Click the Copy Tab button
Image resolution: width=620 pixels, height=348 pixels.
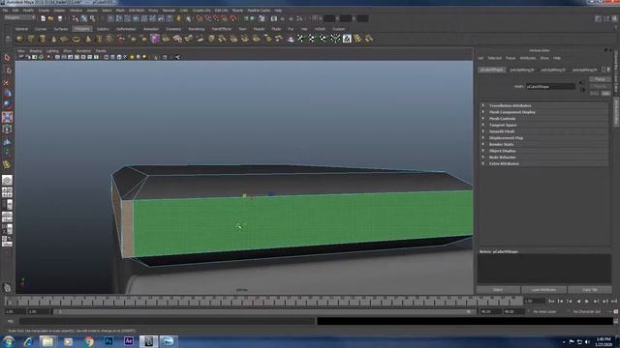click(x=590, y=290)
